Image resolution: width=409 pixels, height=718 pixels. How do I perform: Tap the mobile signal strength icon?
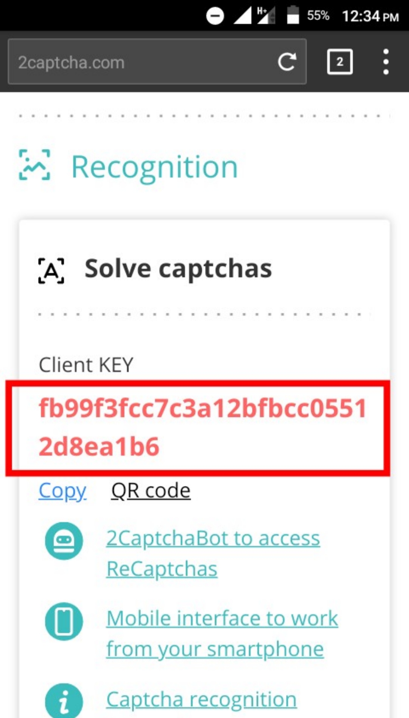tap(242, 16)
